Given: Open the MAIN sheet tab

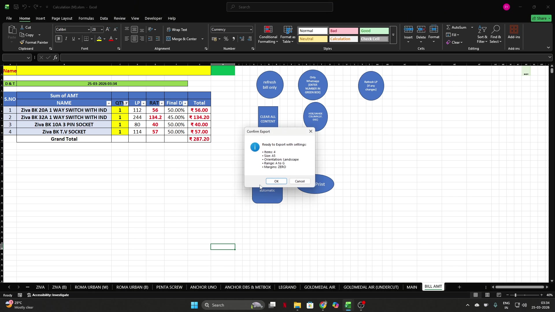Looking at the screenshot, I should coord(412,287).
